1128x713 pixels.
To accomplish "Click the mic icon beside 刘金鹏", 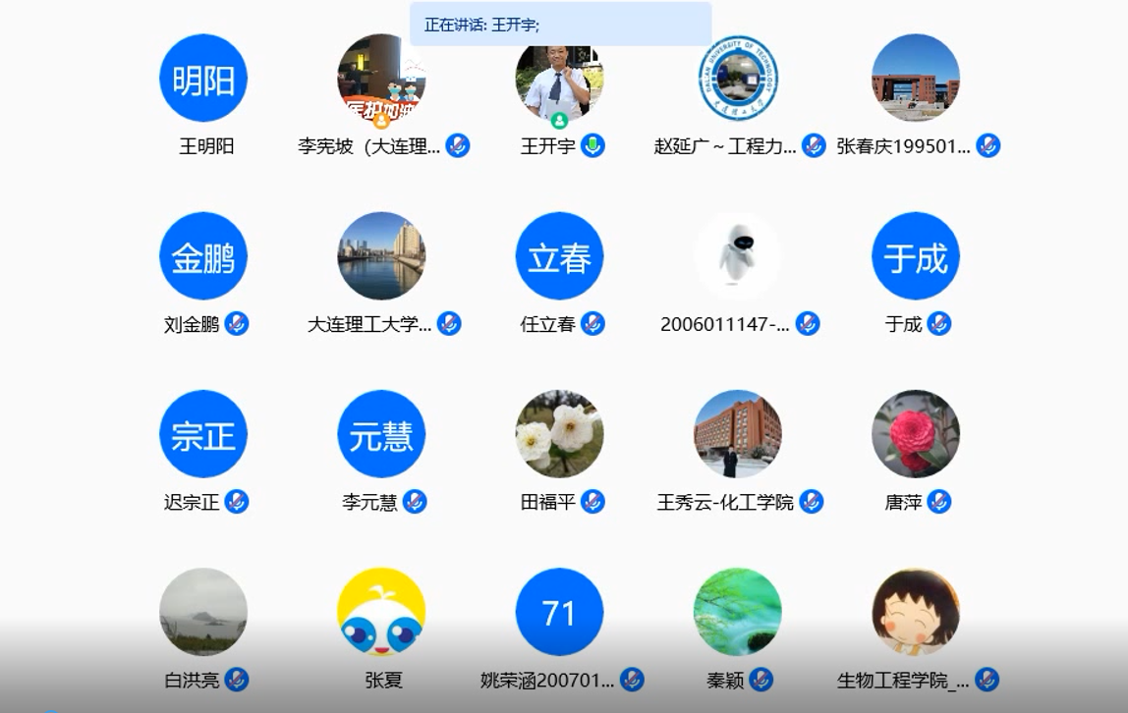I will click(x=237, y=324).
